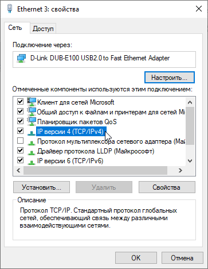Click the IP версии 6 protocol icon
This screenshot has height=269, width=208.
[x=32, y=162]
